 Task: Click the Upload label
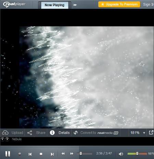pyautogui.click(x=17, y=133)
